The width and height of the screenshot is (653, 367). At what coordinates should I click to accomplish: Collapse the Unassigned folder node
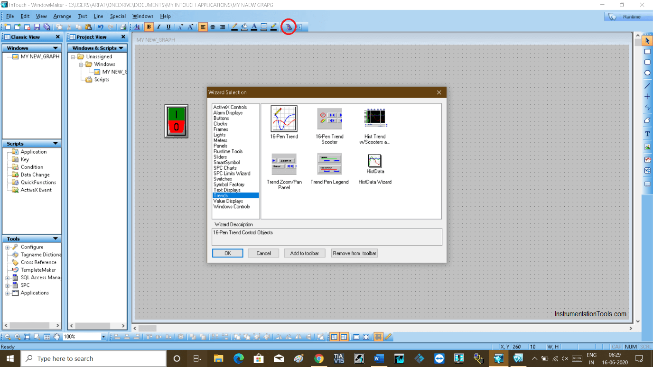[x=73, y=56]
